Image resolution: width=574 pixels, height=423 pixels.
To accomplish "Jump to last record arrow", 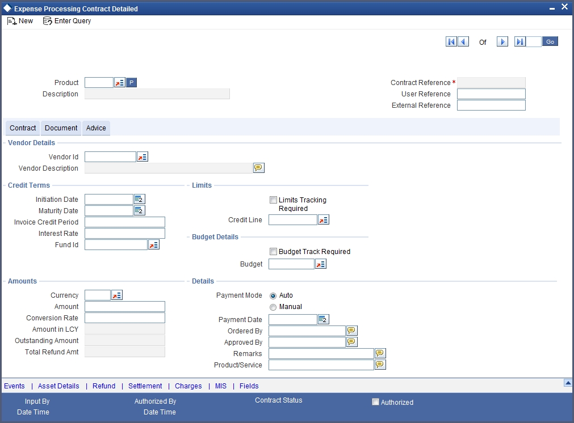I will click(520, 42).
